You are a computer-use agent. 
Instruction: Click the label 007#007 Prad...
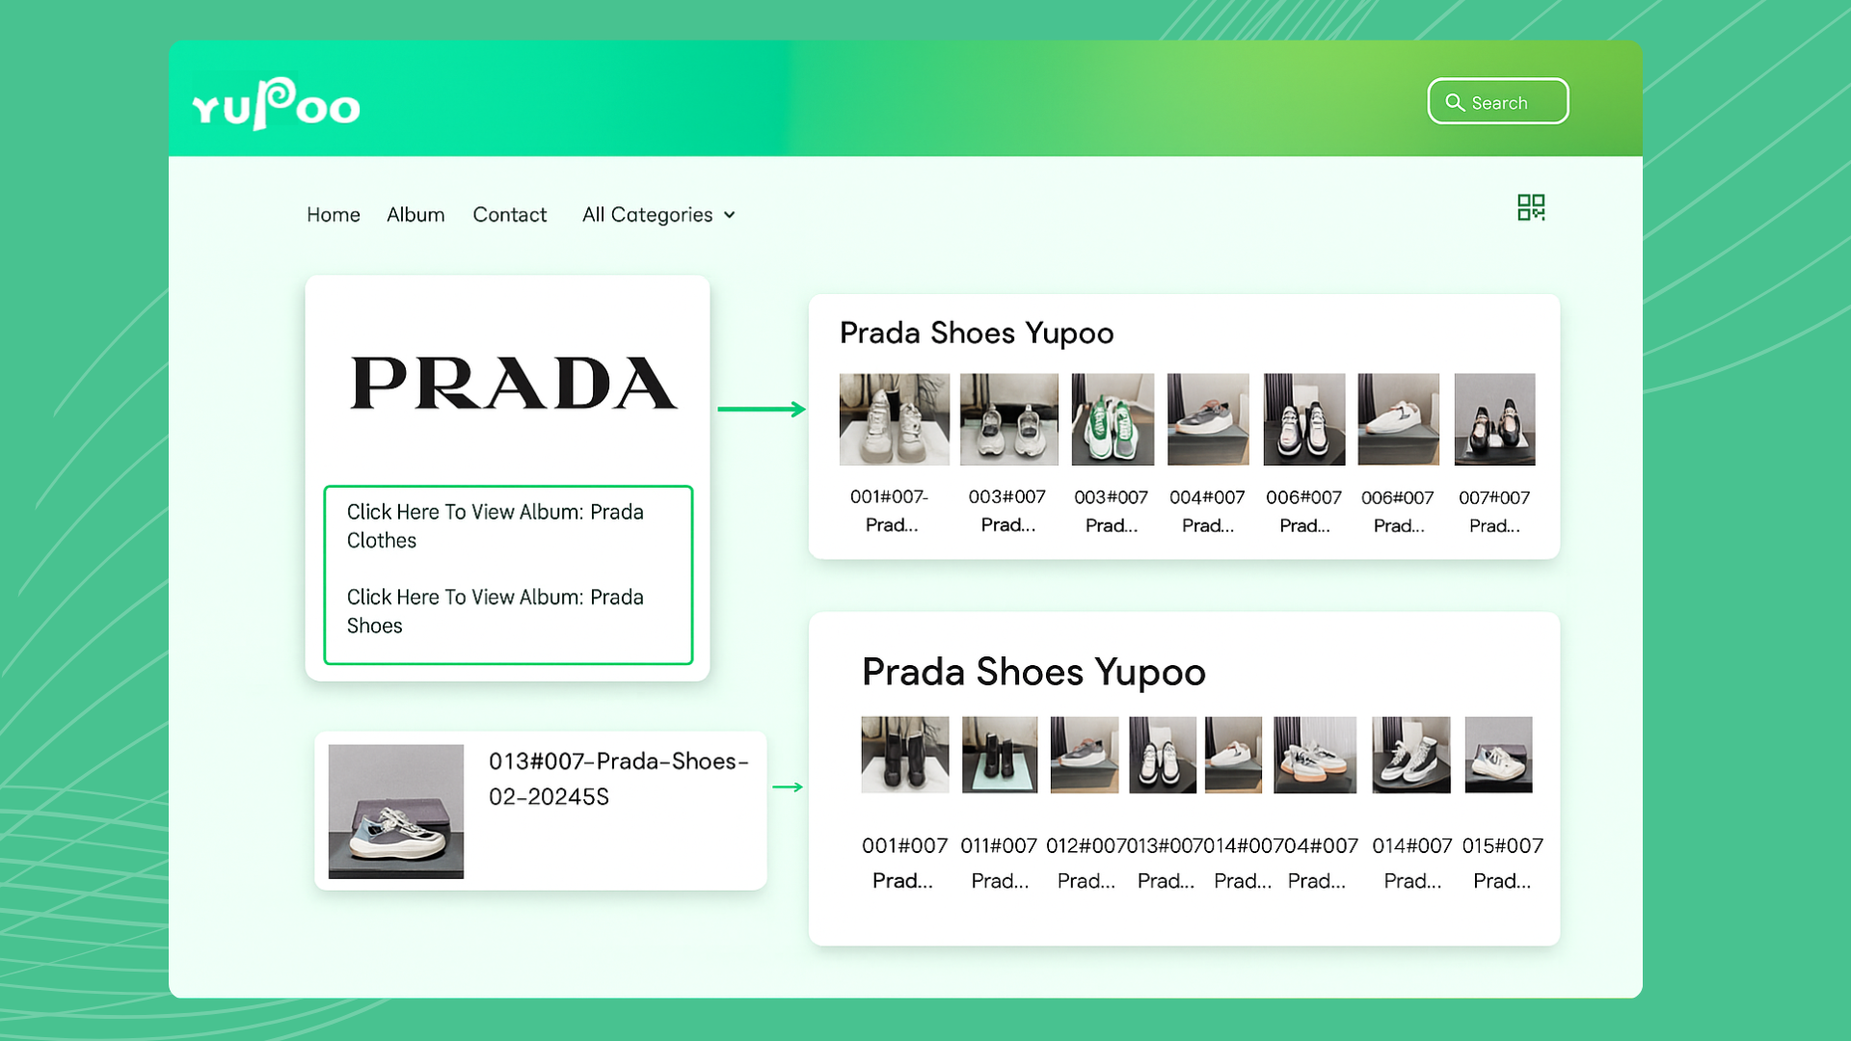click(1494, 512)
